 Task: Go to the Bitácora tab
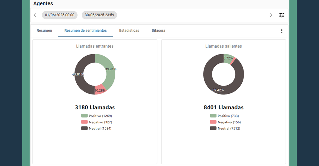158,31
